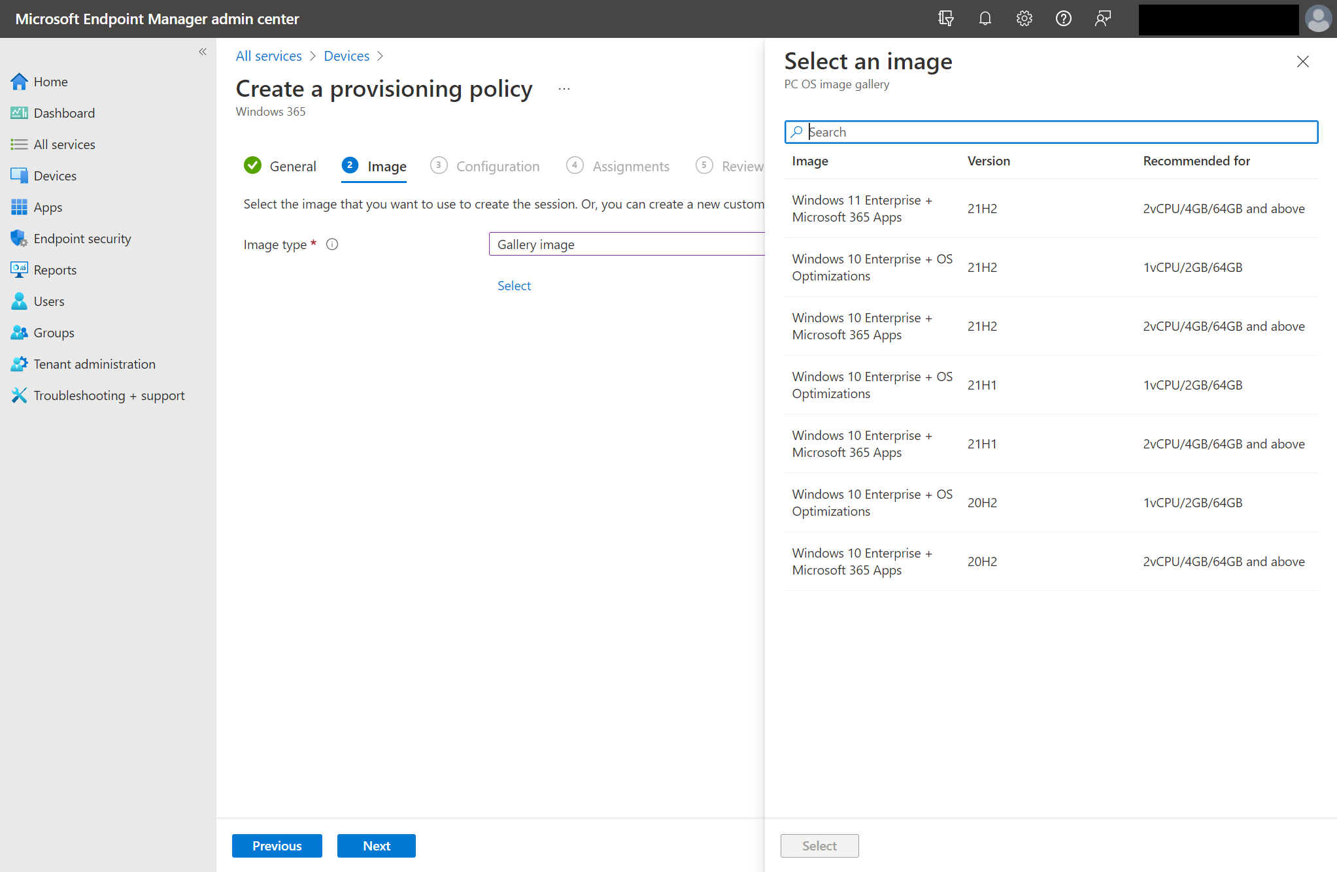Screen dimensions: 1337x872
Task: Select Windows 10 Enterprise + Microsoft 365 Apps 21H1
Action: [1051, 444]
